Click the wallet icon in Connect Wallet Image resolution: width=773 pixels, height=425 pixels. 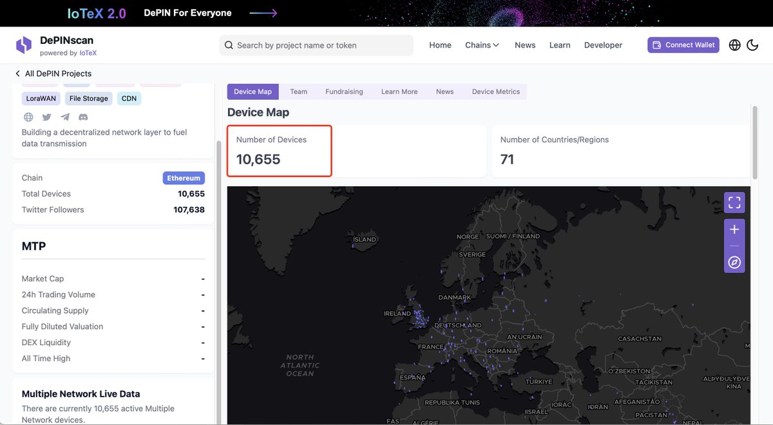pyautogui.click(x=657, y=45)
